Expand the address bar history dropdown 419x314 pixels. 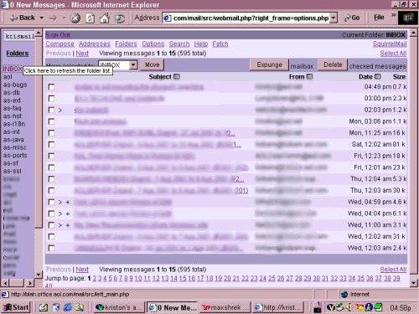tap(334, 18)
